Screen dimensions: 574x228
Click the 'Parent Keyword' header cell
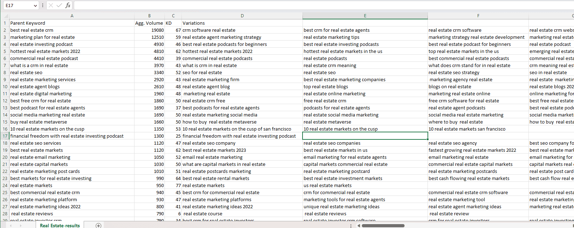[72, 23]
